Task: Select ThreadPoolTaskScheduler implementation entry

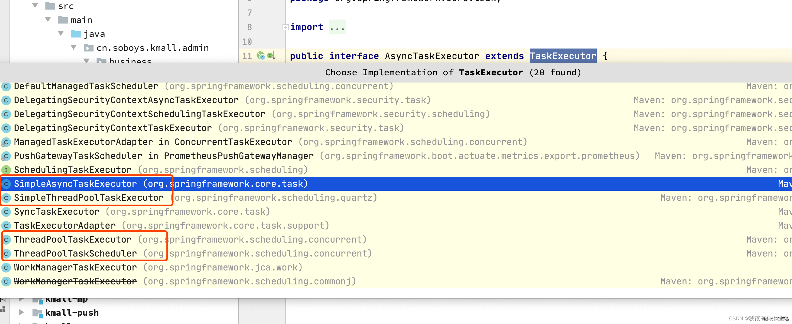Action: 75,253
